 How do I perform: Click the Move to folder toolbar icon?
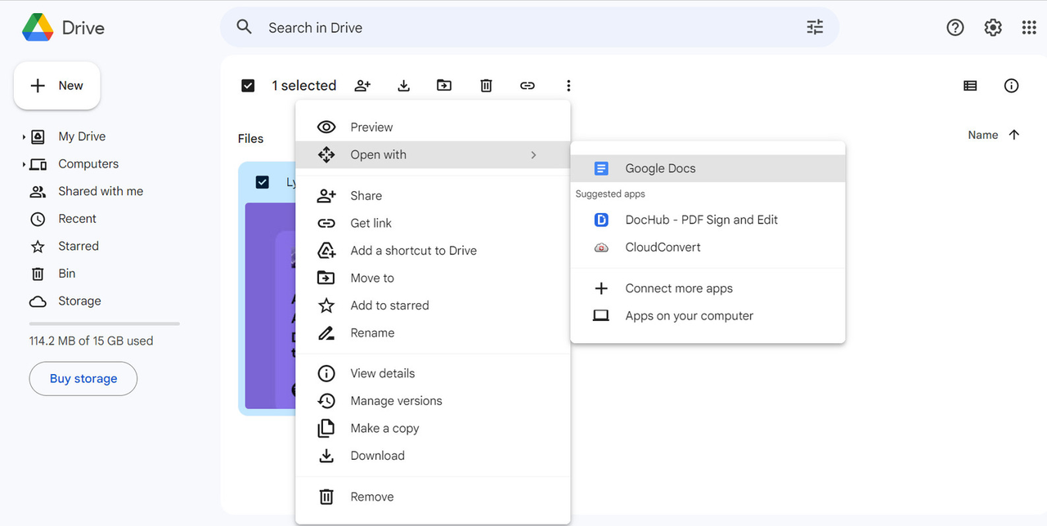coord(444,86)
